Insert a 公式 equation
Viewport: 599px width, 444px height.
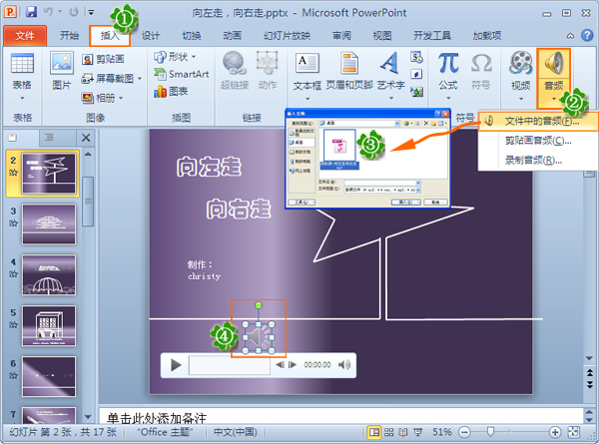[448, 64]
